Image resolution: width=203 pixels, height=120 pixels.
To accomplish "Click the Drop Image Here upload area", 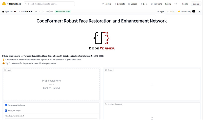I will coord(51,84).
